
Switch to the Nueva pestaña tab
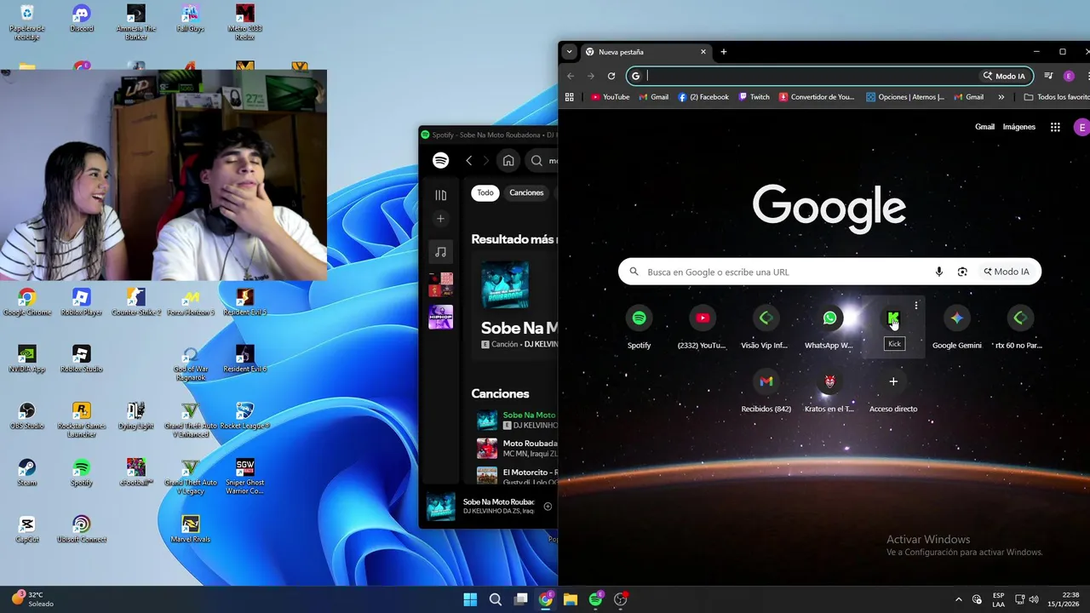click(x=645, y=52)
